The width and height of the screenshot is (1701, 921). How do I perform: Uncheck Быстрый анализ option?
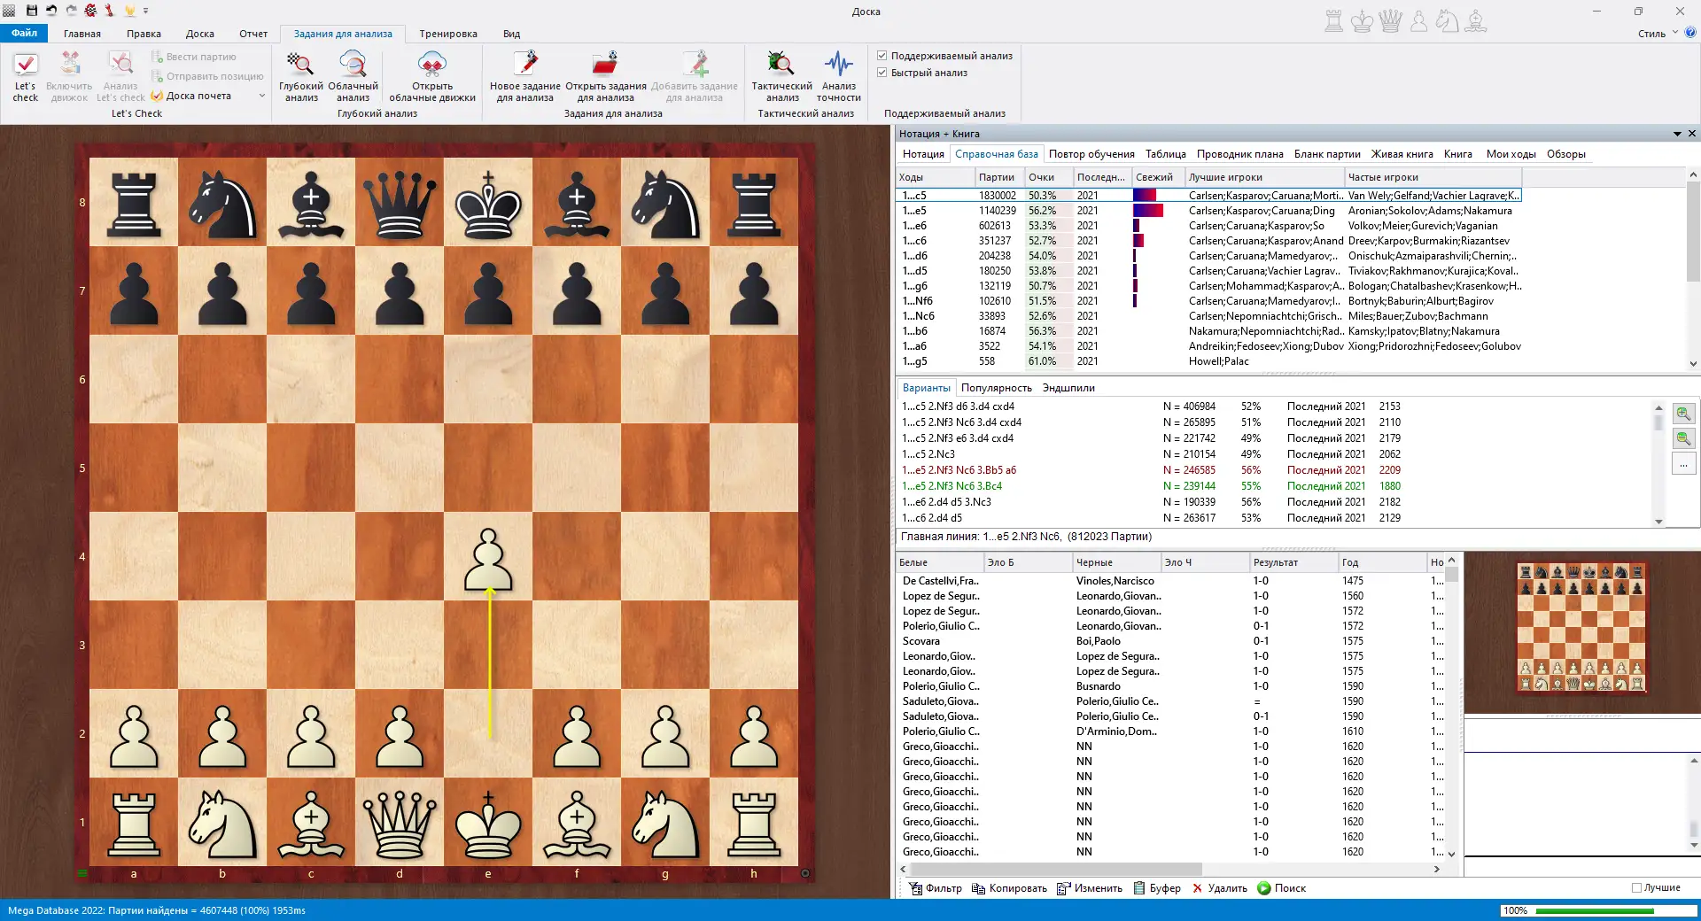pos(882,73)
